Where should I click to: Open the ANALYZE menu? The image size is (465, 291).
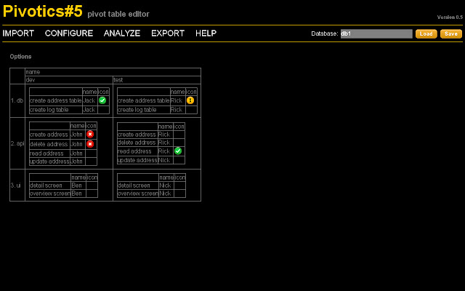point(122,33)
